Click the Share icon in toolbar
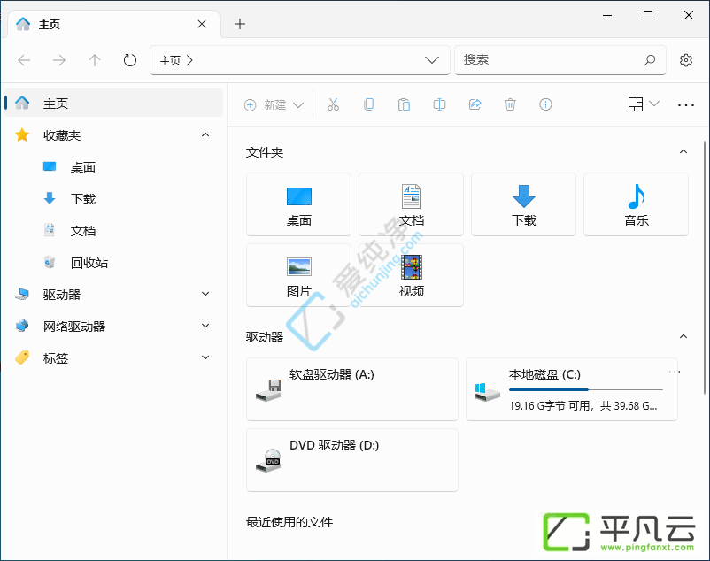The height and width of the screenshot is (561, 710). point(475,104)
